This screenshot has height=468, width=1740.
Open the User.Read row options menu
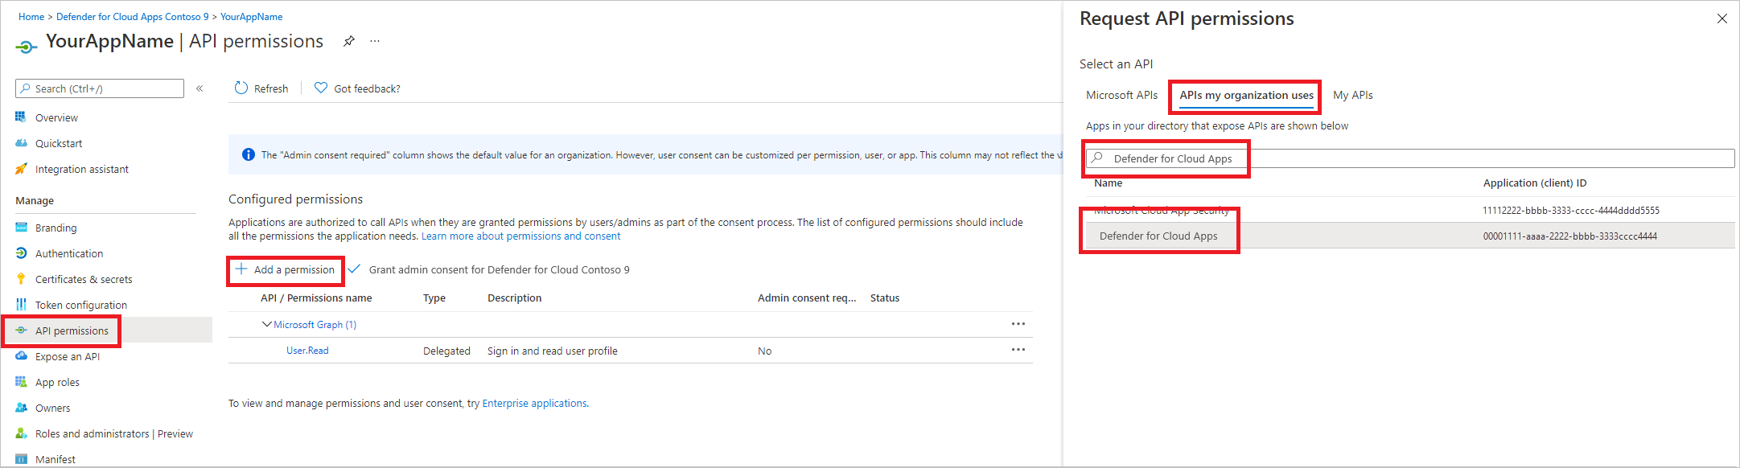pyautogui.click(x=1018, y=349)
